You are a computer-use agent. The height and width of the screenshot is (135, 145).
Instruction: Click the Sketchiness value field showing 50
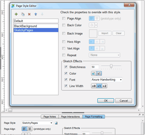(x=95, y=67)
